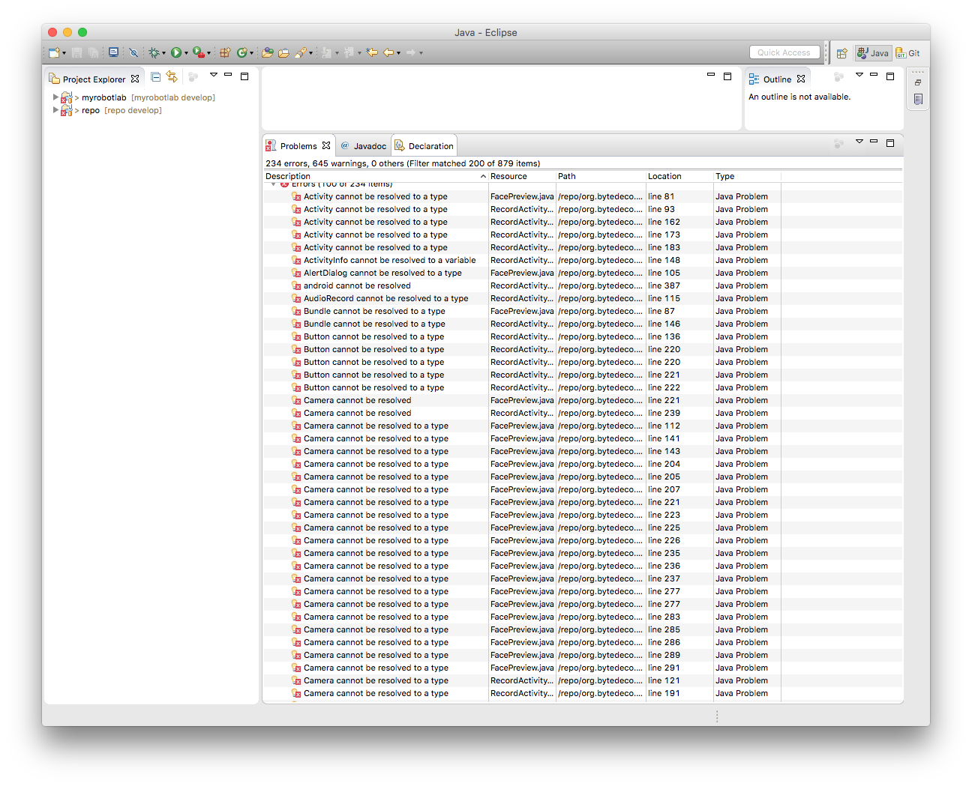Close the Outline view

point(801,79)
